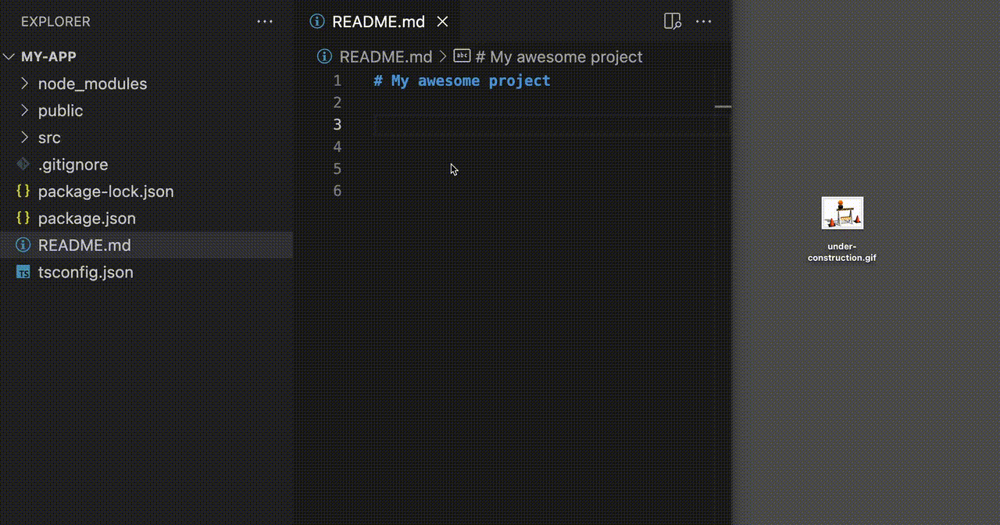Open the under-construction.gif desktop thumbnail
Image resolution: width=1000 pixels, height=525 pixels.
pyautogui.click(x=841, y=212)
